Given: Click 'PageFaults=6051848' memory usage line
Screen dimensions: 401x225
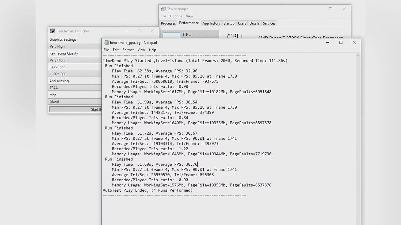Looking at the screenshot, I should coord(191,92).
